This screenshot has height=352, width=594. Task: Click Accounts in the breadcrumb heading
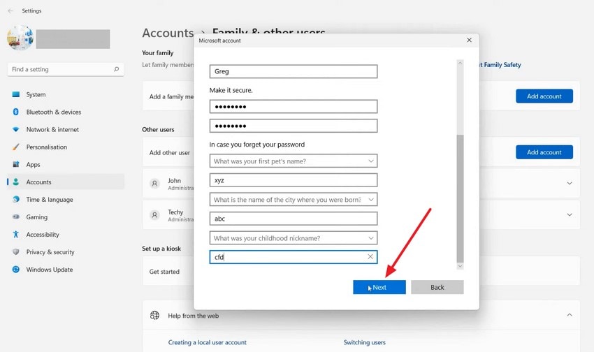coord(168,33)
